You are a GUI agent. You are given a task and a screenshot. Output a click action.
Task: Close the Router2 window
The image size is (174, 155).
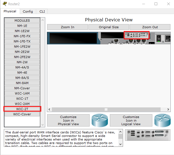169,4
